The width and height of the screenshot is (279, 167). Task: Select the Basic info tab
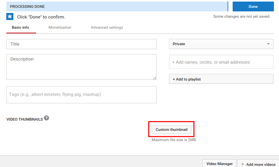click(x=20, y=28)
